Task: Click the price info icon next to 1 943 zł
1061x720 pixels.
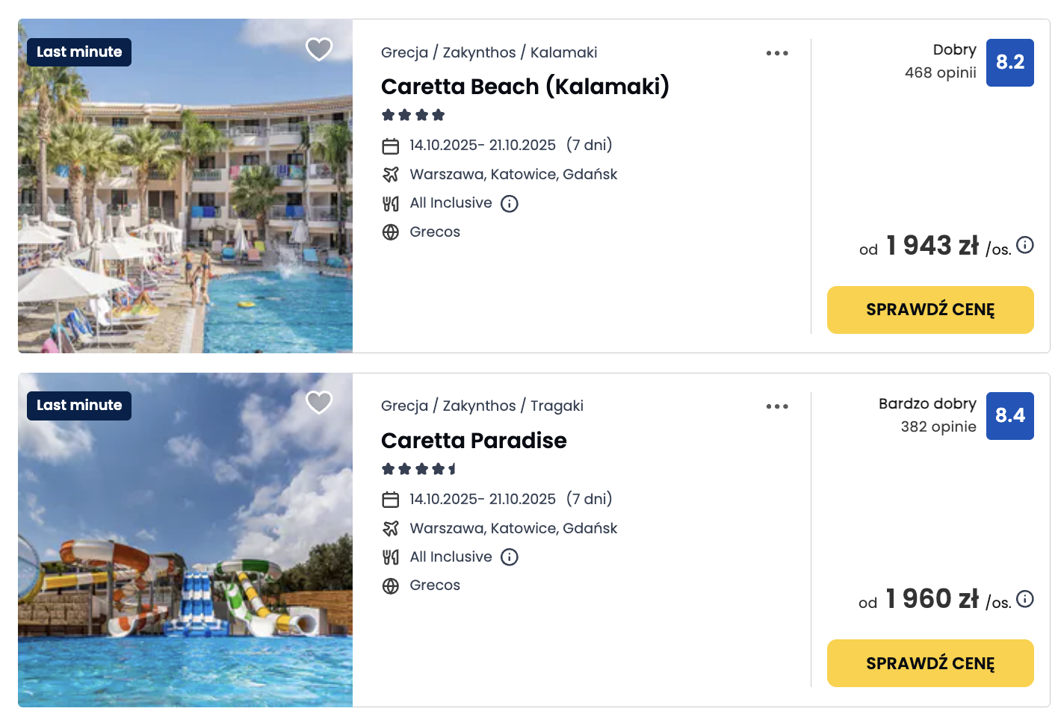Action: (x=1026, y=245)
